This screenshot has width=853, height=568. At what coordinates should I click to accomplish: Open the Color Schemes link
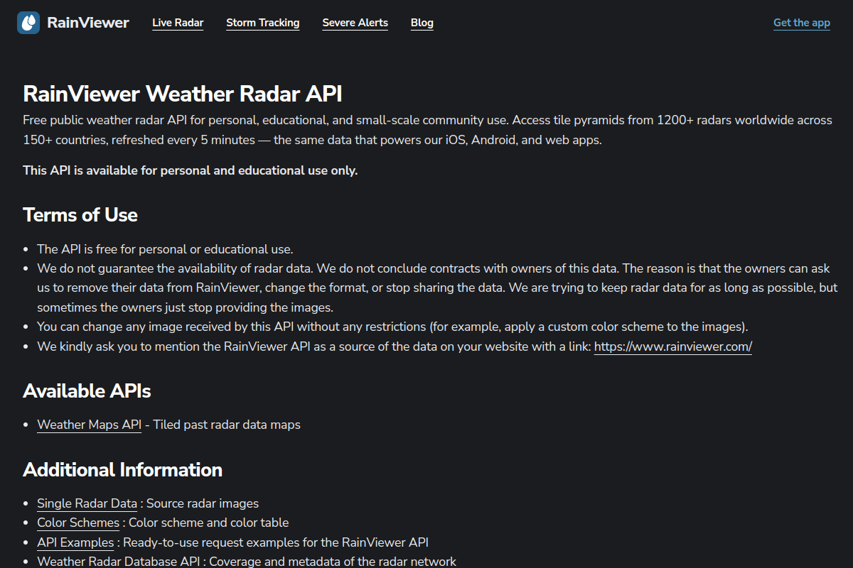(x=78, y=523)
